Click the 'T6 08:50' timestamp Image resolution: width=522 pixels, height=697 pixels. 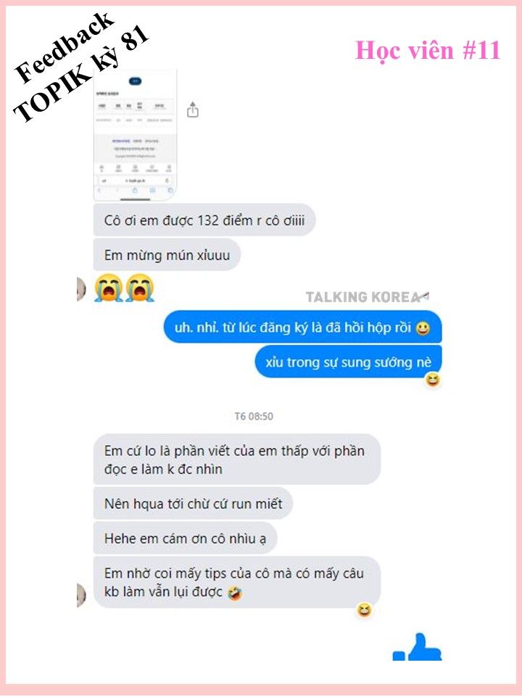pyautogui.click(x=254, y=417)
